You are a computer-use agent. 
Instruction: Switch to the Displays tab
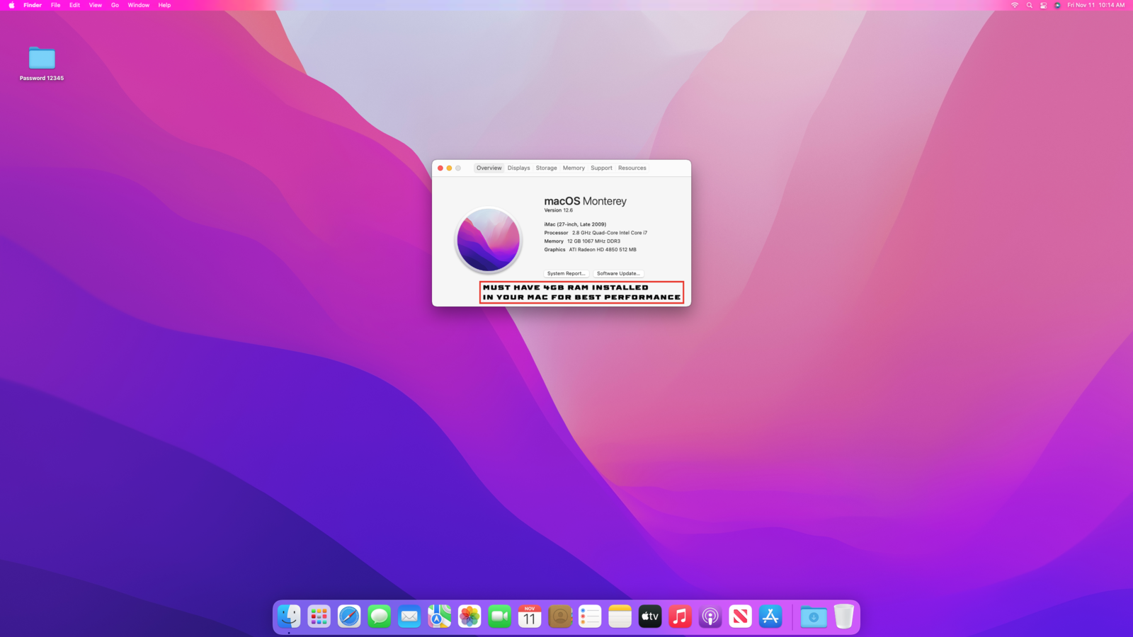click(518, 168)
